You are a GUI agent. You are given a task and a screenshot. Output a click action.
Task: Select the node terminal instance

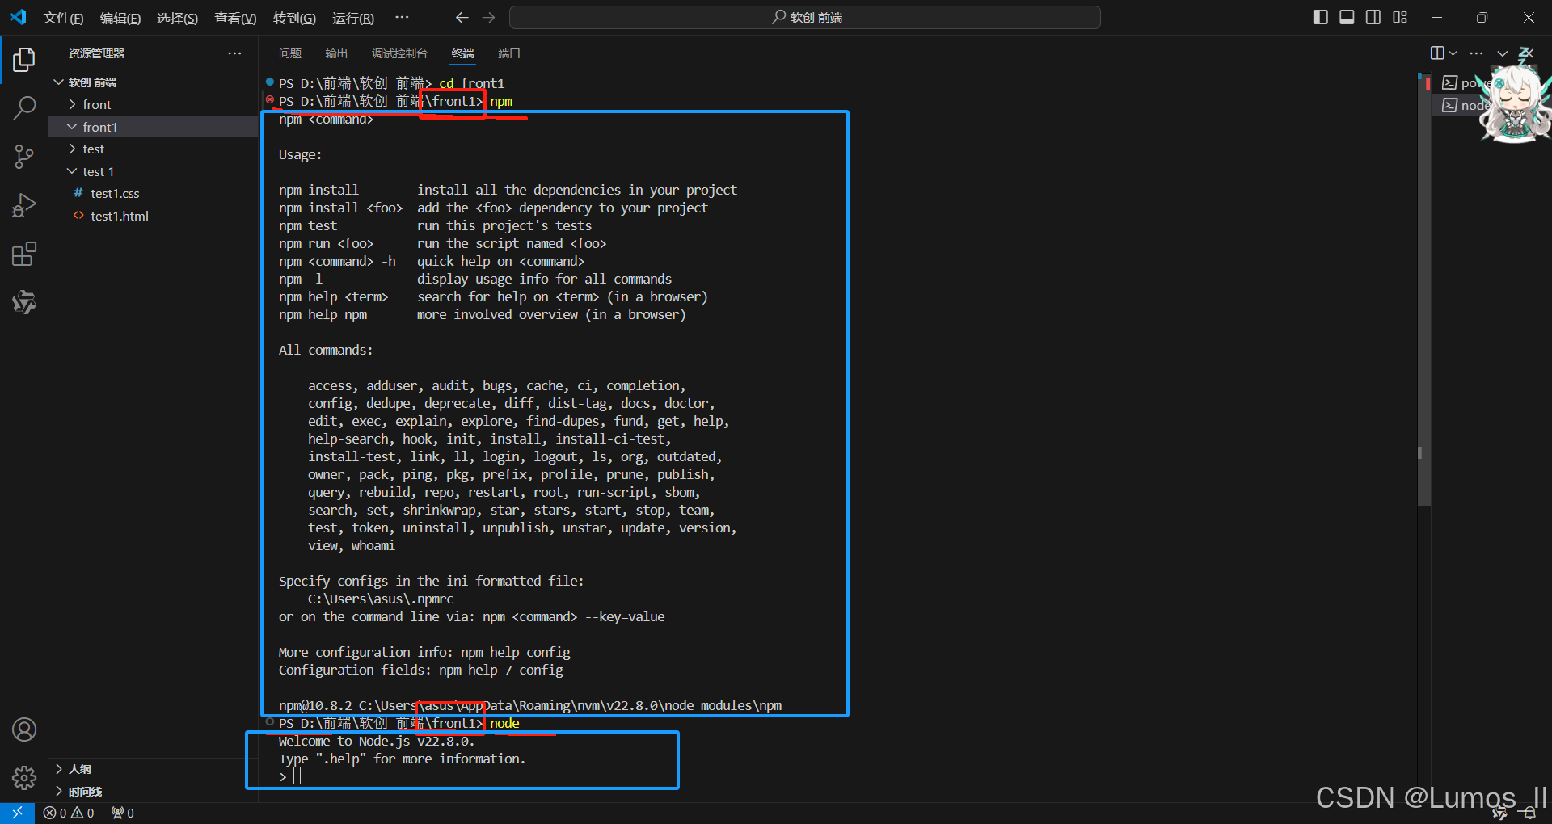[x=1463, y=105]
